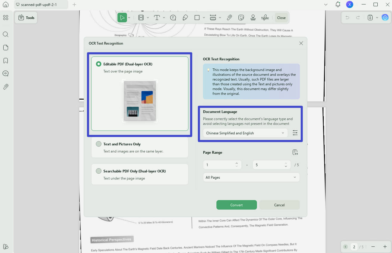Click the current page number 2 field
This screenshot has width=392, height=253.
click(x=354, y=247)
